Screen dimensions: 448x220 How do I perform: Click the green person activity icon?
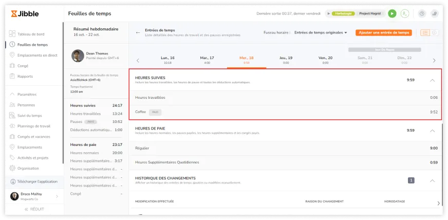(x=405, y=14)
